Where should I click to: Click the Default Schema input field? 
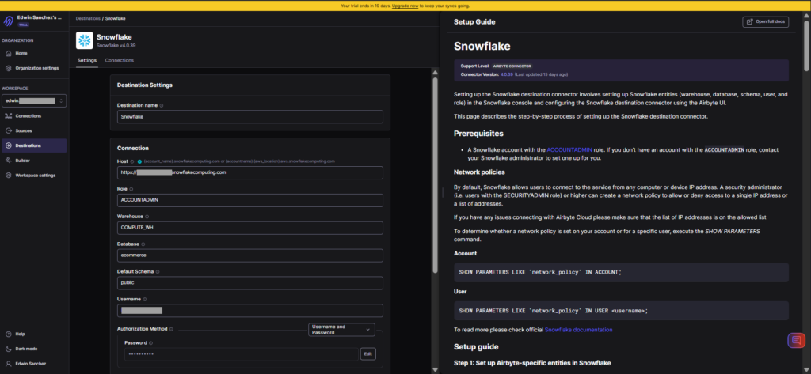[250, 283]
